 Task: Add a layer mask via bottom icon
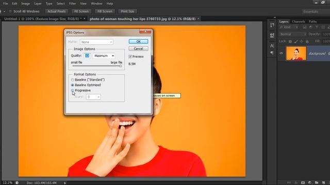pos(303,183)
